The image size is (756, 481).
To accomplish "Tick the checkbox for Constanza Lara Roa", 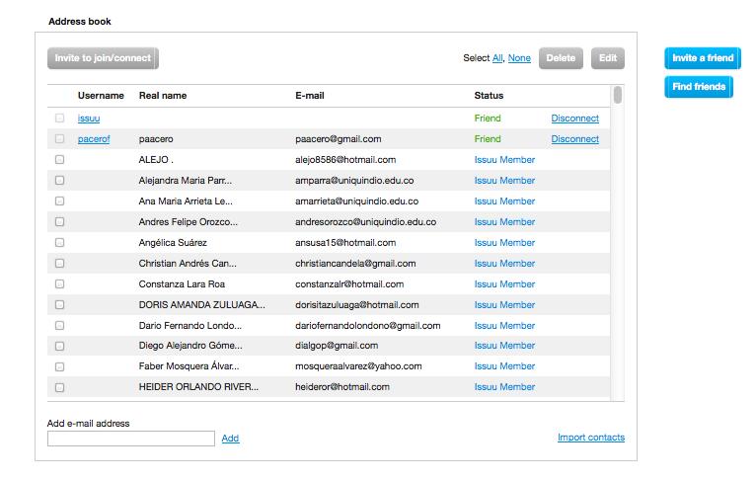I will (x=60, y=284).
